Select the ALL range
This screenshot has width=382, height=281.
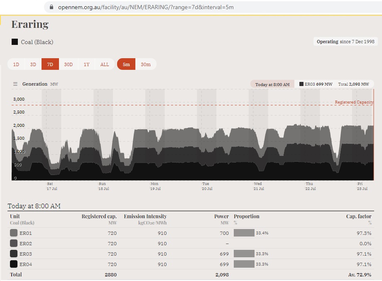pos(105,64)
